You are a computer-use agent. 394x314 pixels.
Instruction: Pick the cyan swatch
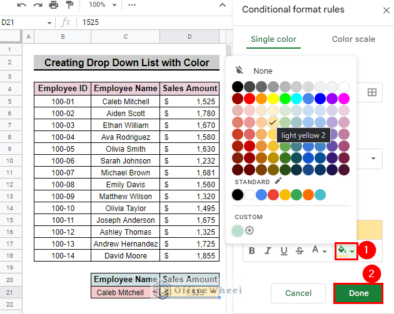point(296,99)
